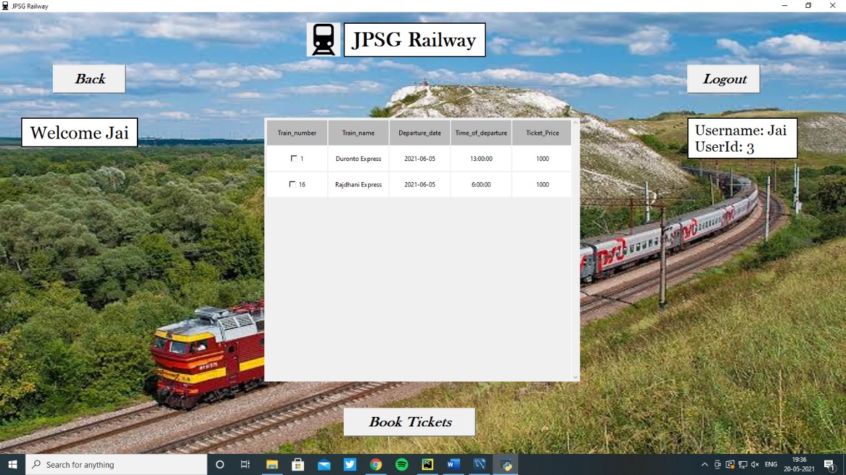Check the Rajdhani Express train checkbox
846x475 pixels.
tap(291, 184)
